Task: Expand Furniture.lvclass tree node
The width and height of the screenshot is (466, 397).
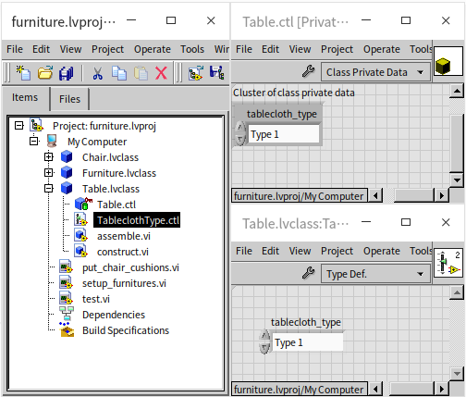Action: (49, 172)
